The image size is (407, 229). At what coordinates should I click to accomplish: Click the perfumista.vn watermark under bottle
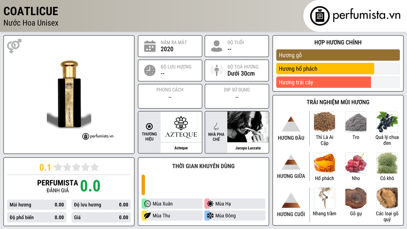[98, 136]
